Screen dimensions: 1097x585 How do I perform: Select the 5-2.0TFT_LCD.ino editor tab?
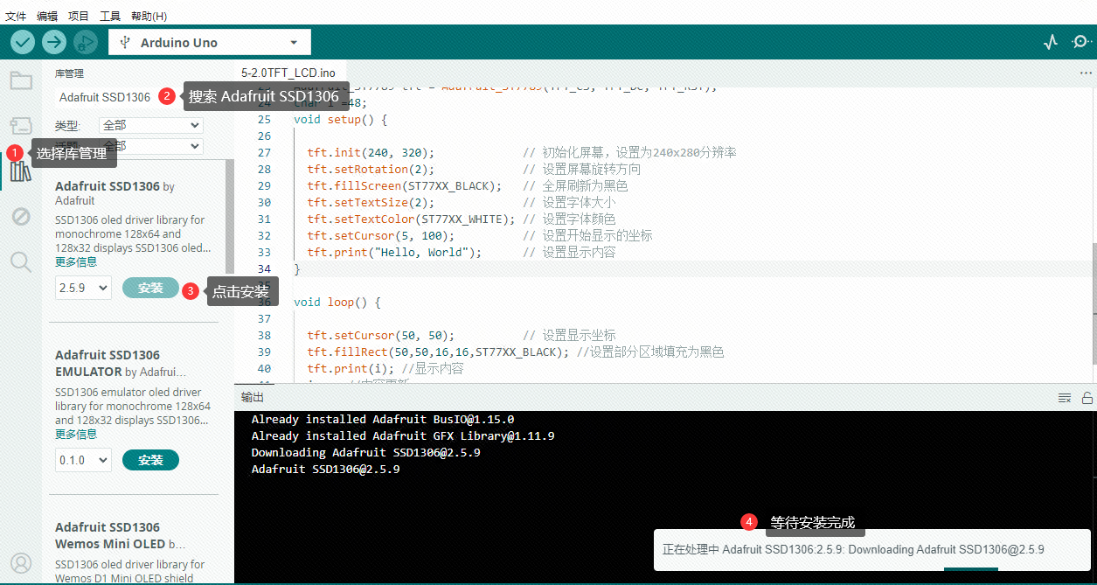[288, 73]
